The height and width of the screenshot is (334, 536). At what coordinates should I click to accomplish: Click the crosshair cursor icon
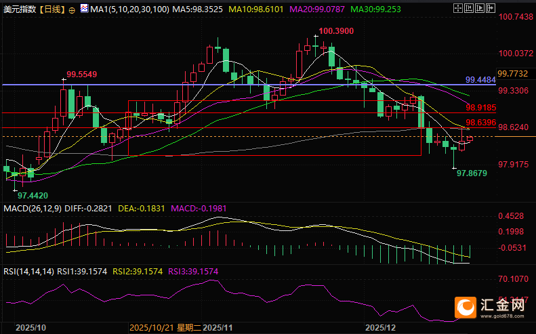tap(457, 8)
